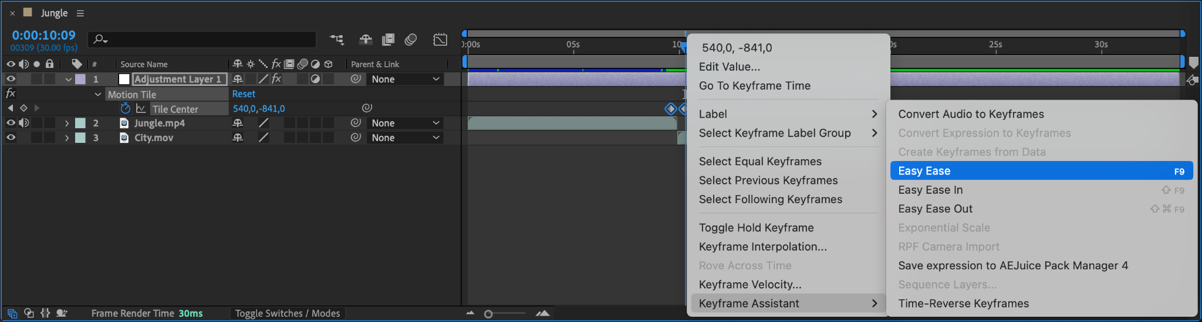This screenshot has width=1202, height=322.
Task: Hide the City.mov layer
Action: pos(11,138)
